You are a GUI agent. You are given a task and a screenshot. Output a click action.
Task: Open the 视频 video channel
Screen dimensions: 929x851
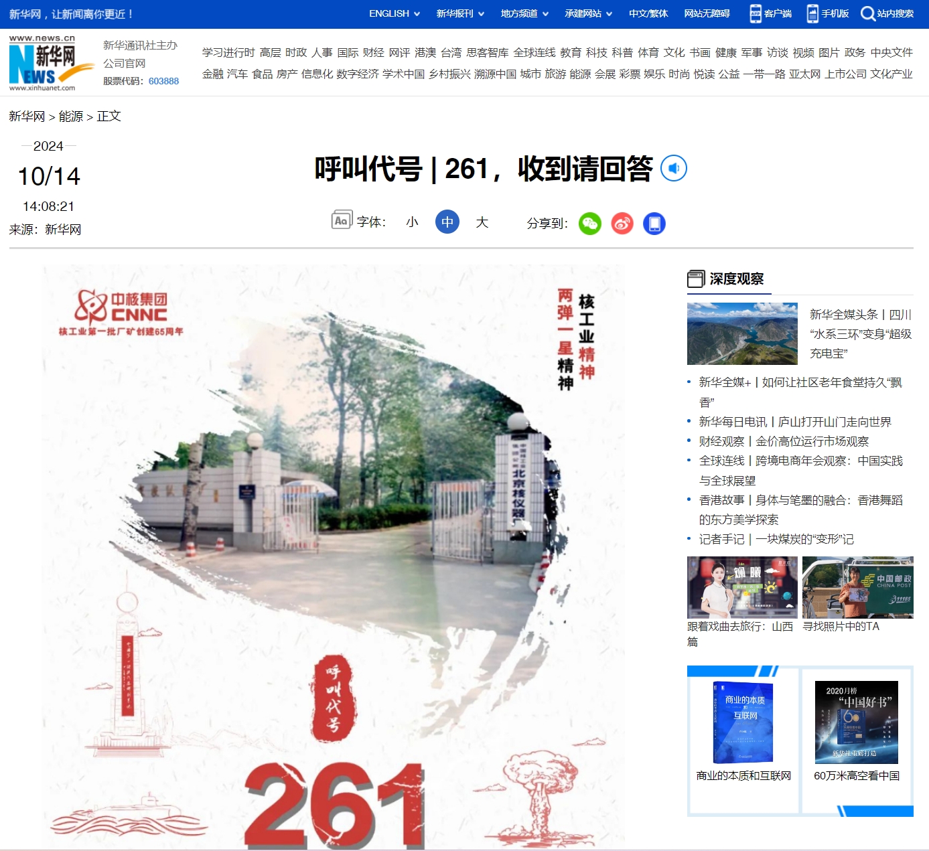(803, 52)
